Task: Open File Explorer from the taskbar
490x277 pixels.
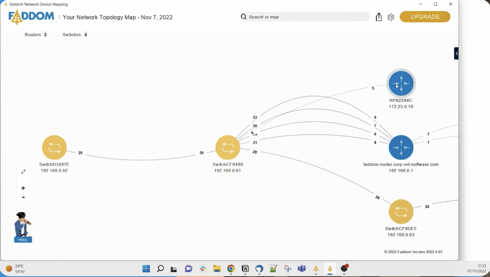Action: [217, 269]
